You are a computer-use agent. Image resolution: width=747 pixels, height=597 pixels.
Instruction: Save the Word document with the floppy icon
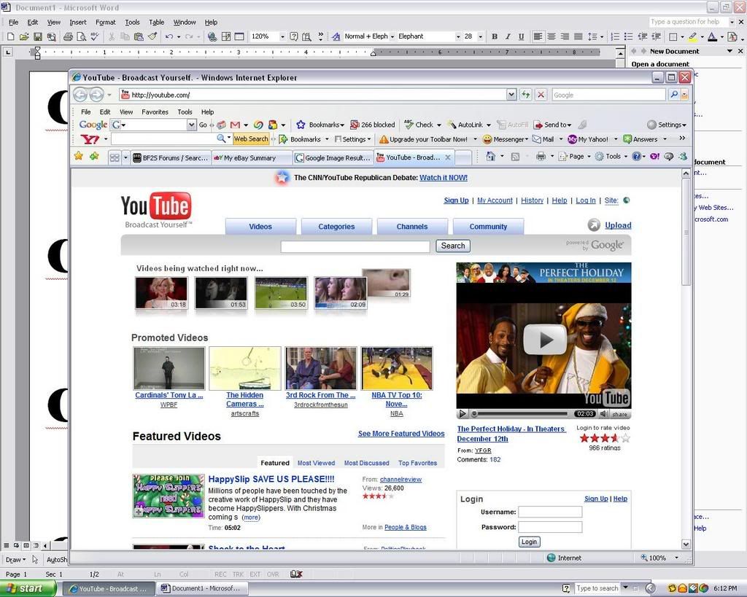[37, 36]
